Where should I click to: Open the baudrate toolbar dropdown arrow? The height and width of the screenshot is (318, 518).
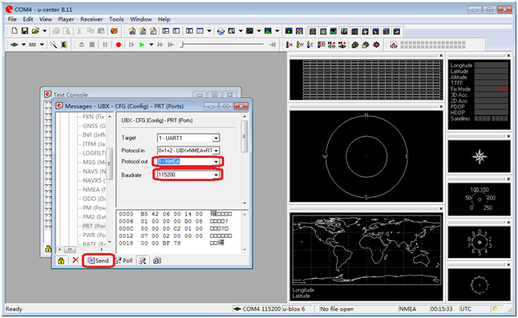click(42, 45)
